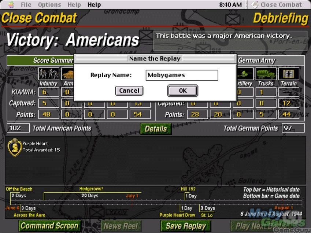Image resolution: width=311 pixels, height=233 pixels.
Task: Click the American Infantry Points value 48
Action: tap(49, 114)
